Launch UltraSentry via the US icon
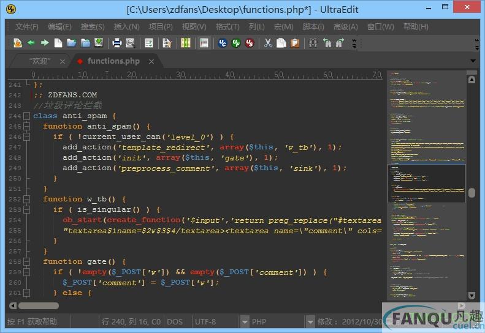Image resolution: width=485 pixels, height=333 pixels. click(x=250, y=43)
